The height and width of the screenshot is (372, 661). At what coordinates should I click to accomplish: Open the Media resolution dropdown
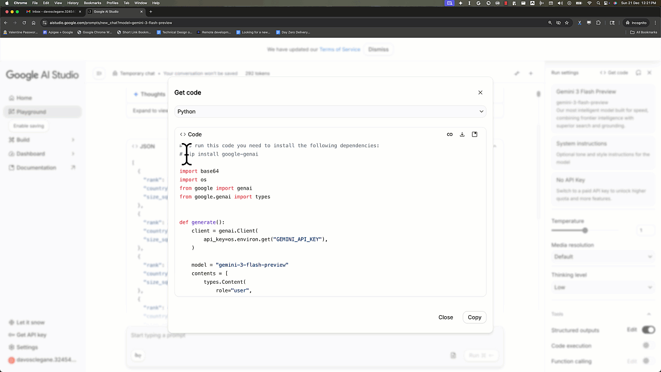pyautogui.click(x=603, y=256)
